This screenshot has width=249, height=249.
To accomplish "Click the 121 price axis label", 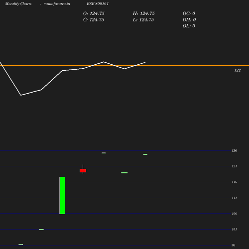I will coord(234,166).
